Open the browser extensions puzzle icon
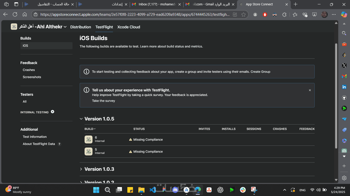 (284, 15)
